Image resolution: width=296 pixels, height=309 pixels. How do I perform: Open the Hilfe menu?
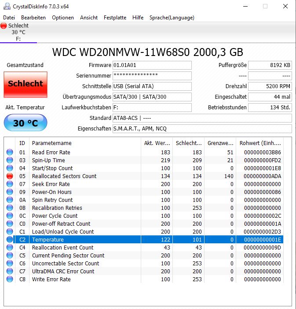point(138,18)
